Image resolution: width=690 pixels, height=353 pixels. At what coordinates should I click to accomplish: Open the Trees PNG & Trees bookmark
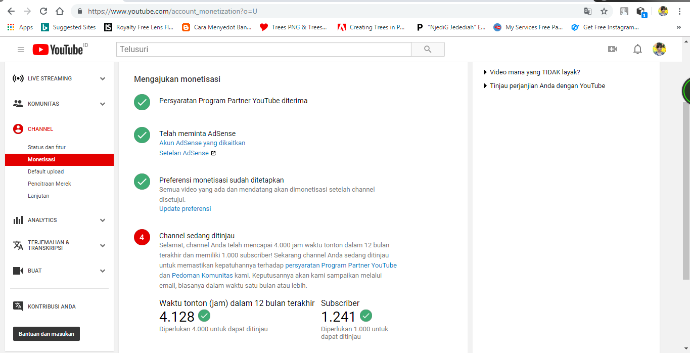(x=293, y=27)
